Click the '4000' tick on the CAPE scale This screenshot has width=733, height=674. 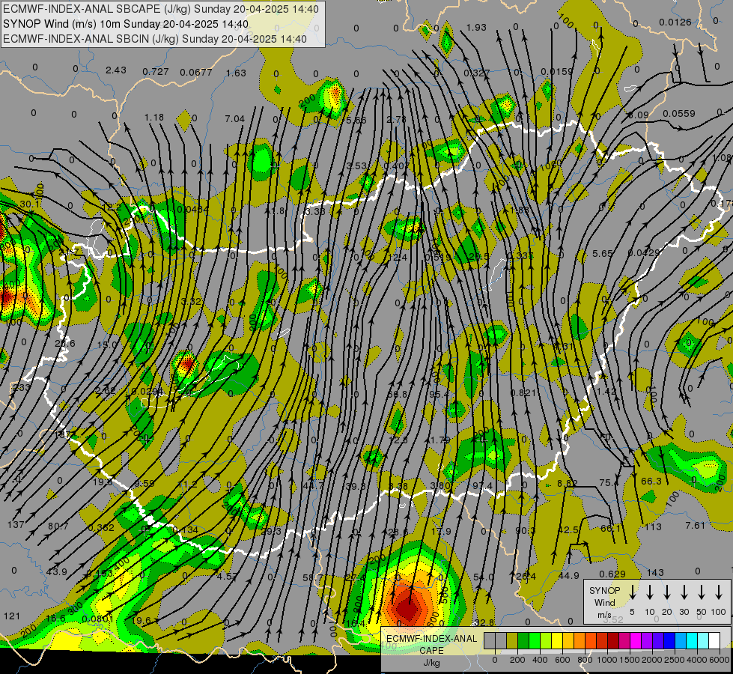696,660
